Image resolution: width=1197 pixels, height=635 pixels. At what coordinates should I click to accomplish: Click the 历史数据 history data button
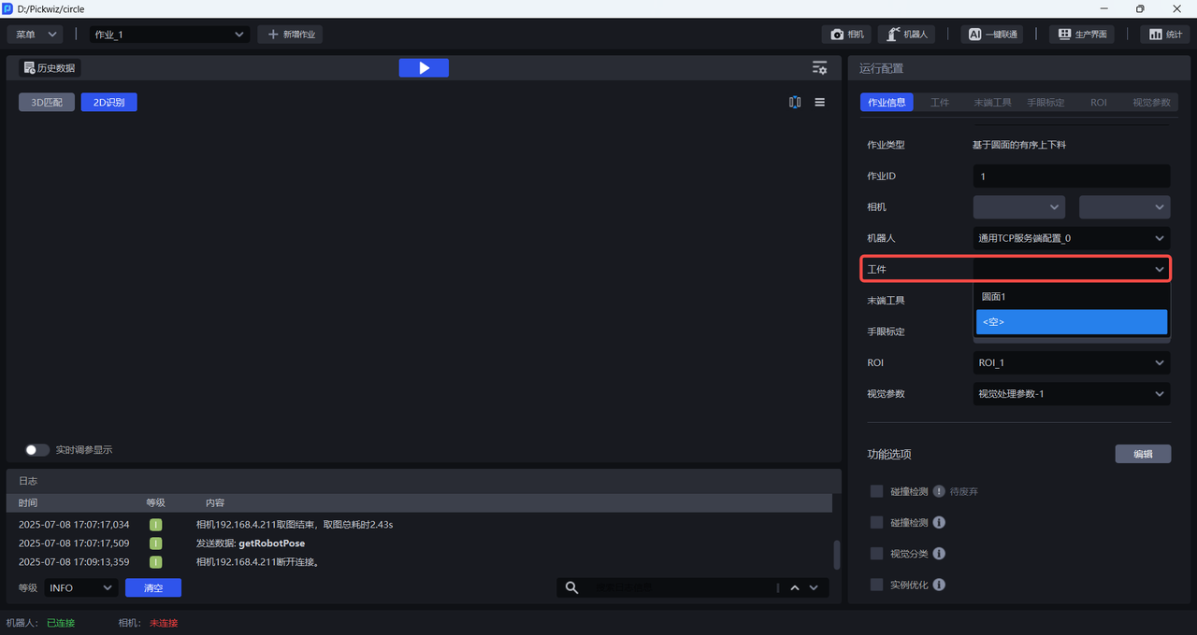coord(50,68)
